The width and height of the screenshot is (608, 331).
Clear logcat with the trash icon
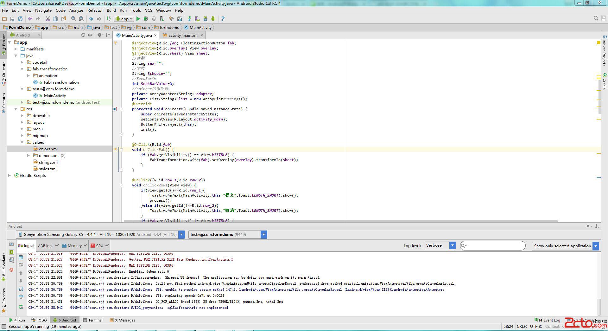click(21, 257)
